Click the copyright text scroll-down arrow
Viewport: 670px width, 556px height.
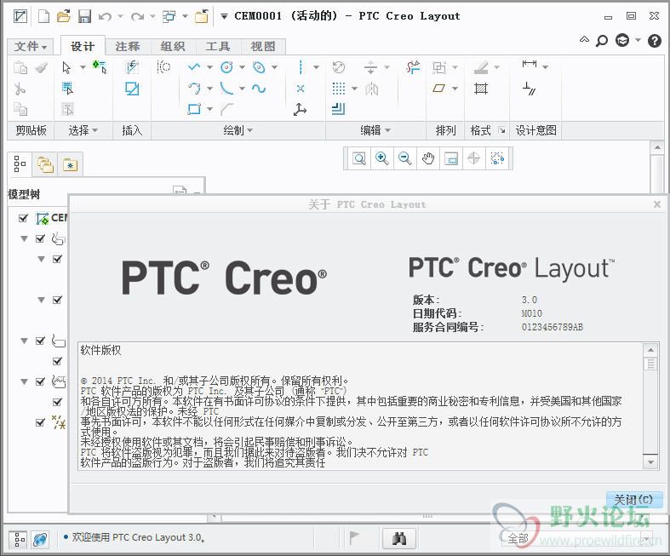coord(650,462)
